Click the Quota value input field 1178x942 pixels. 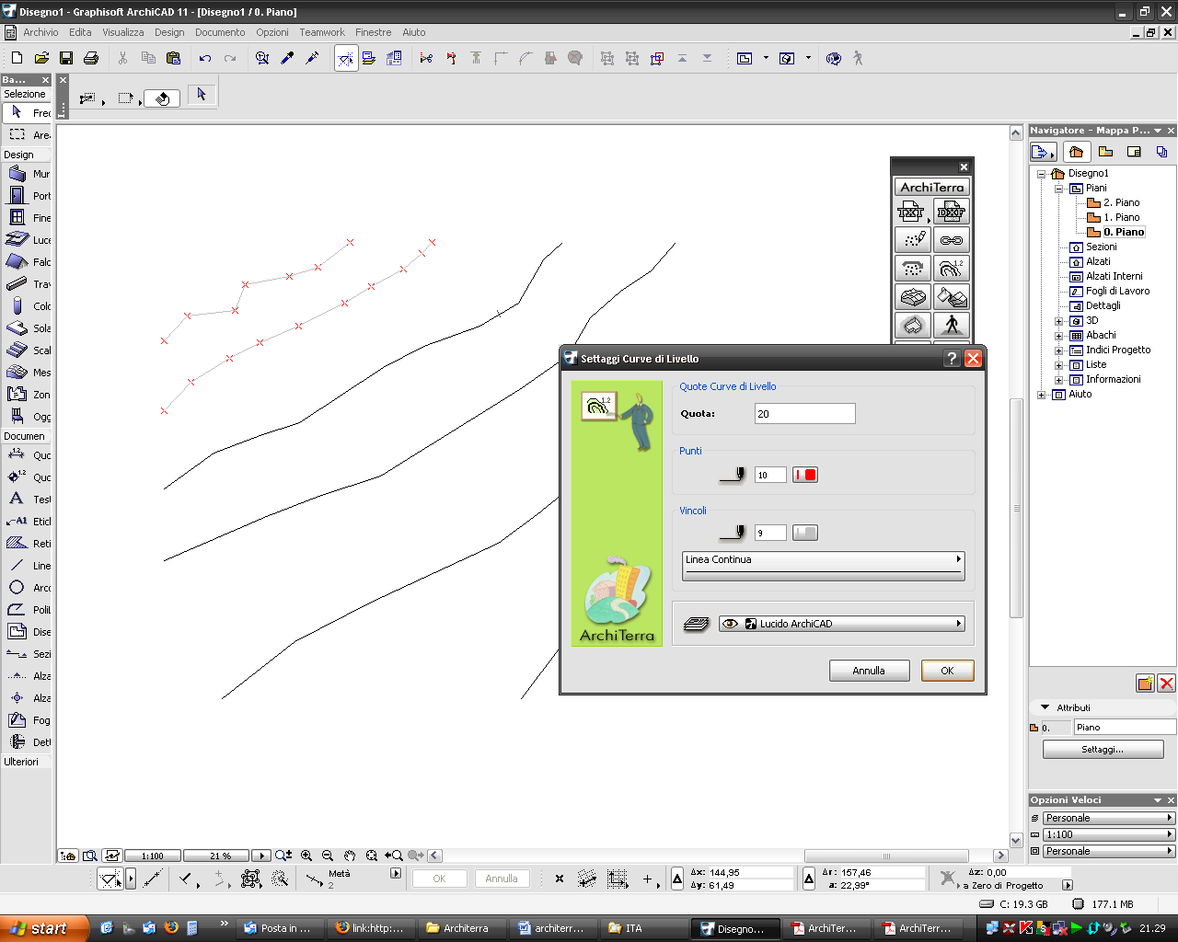804,414
